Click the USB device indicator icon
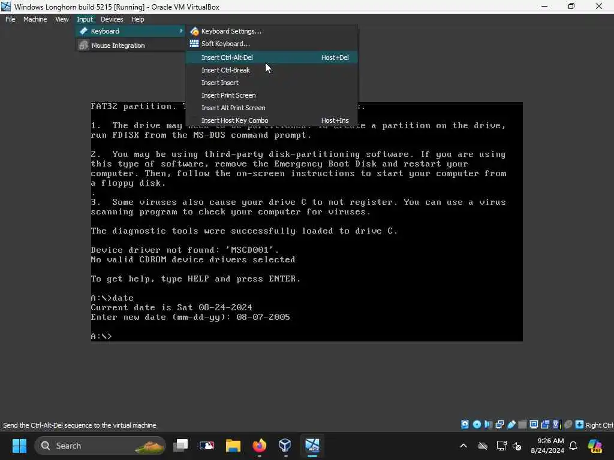Image resolution: width=614 pixels, height=460 pixels. coord(511,425)
